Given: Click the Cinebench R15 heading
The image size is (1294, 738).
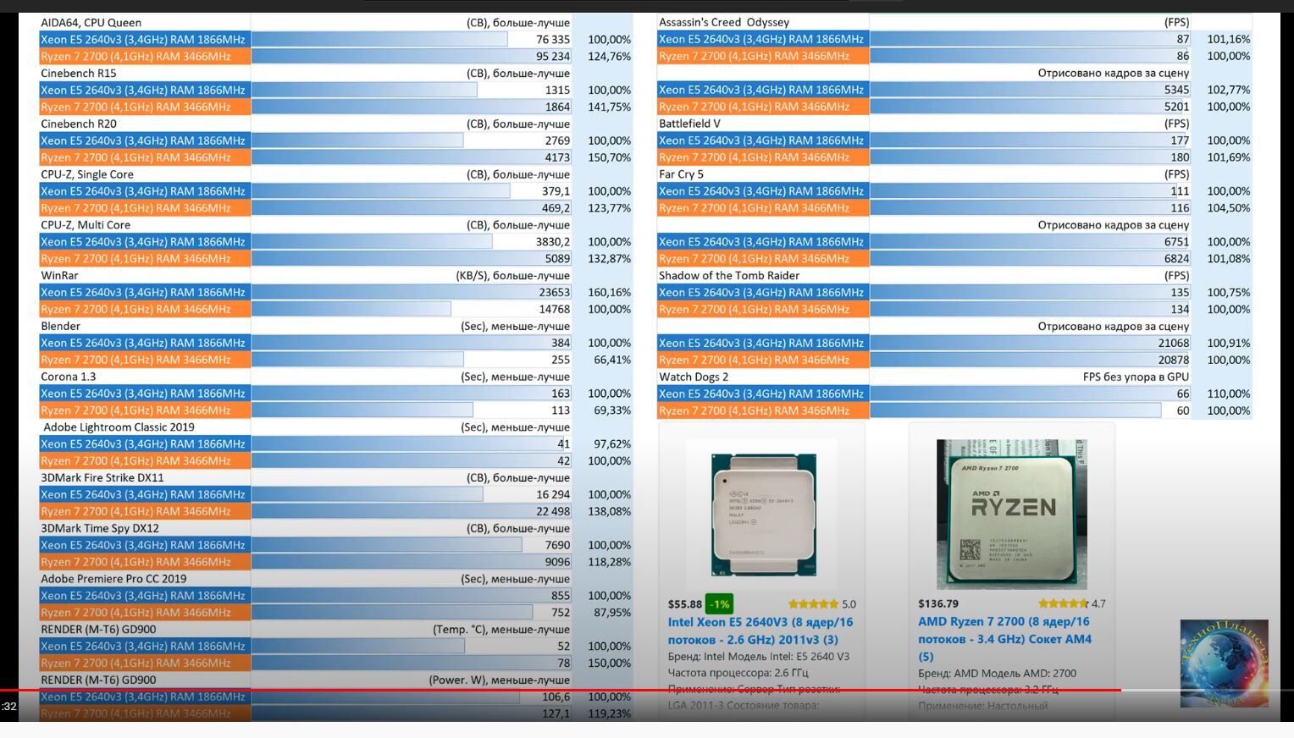Looking at the screenshot, I should pos(79,74).
